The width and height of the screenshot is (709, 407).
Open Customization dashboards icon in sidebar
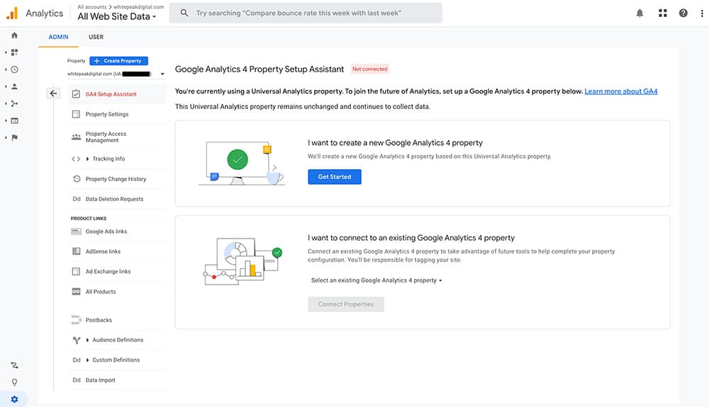(x=14, y=52)
